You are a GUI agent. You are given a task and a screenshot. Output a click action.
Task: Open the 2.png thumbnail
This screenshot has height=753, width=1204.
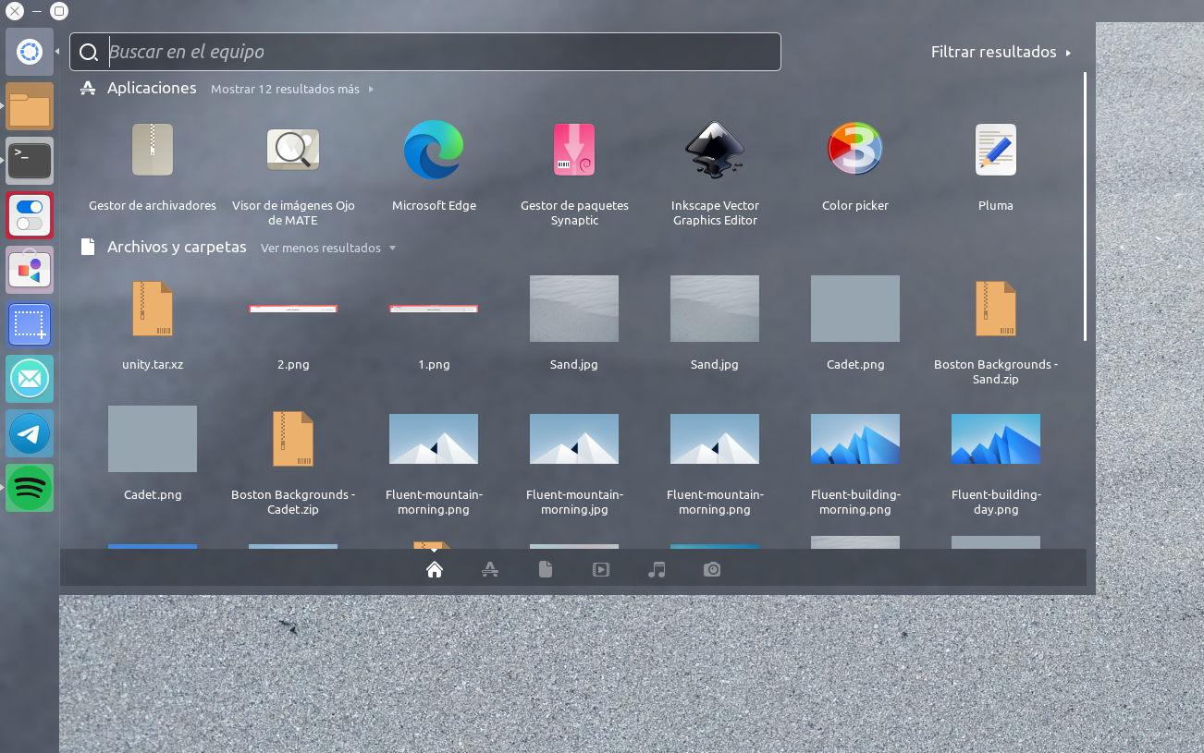tap(293, 309)
